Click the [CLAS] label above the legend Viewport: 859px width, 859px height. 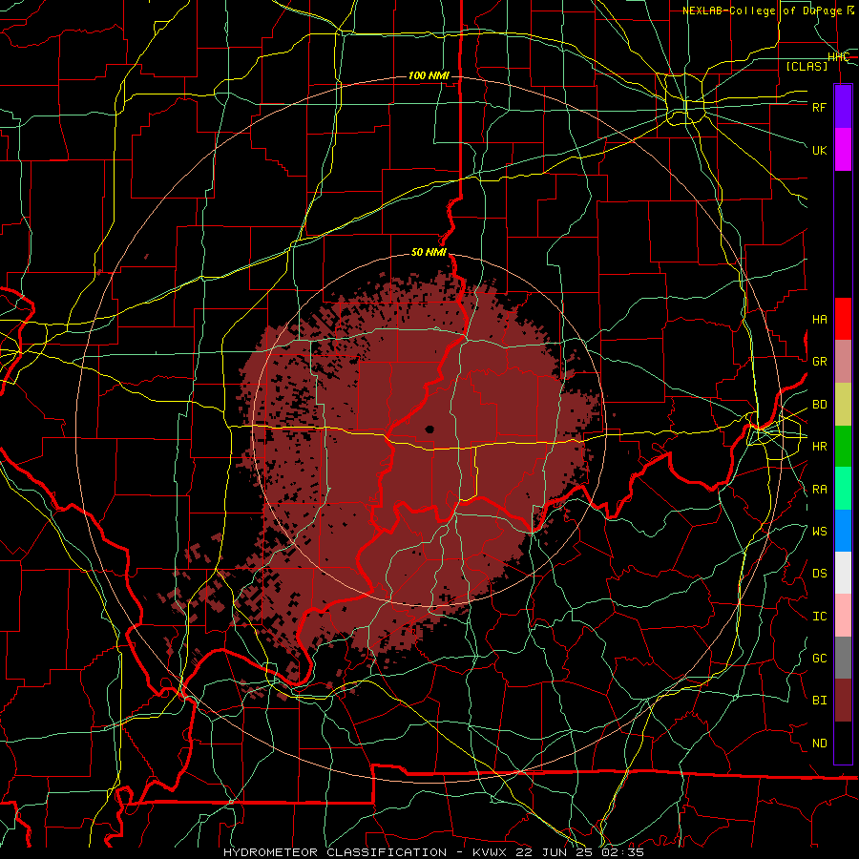(x=807, y=66)
